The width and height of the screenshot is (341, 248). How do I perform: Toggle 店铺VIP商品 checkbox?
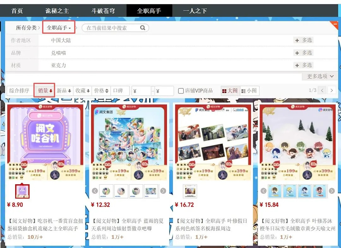point(181,91)
